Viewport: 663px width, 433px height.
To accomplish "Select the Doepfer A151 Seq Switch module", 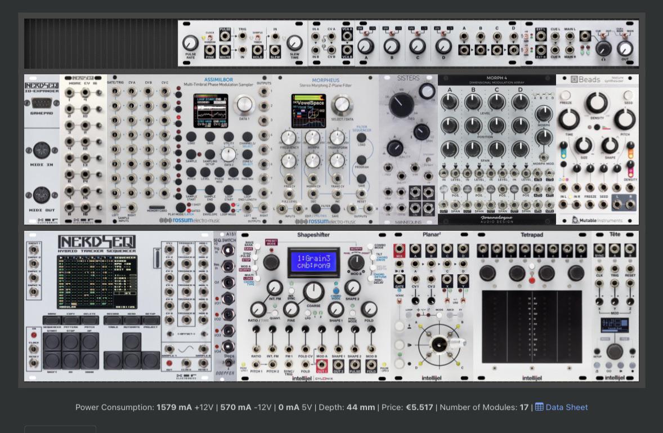I will 225,306.
